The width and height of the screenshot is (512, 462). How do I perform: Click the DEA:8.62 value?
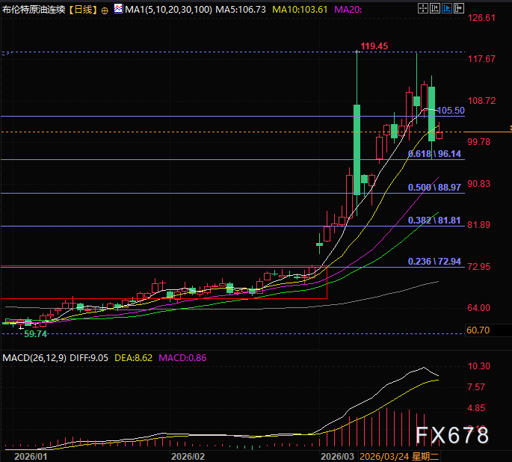coord(133,358)
